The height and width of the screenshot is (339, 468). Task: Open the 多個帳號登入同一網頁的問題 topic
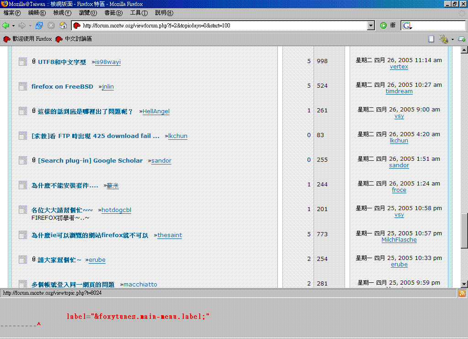point(73,285)
